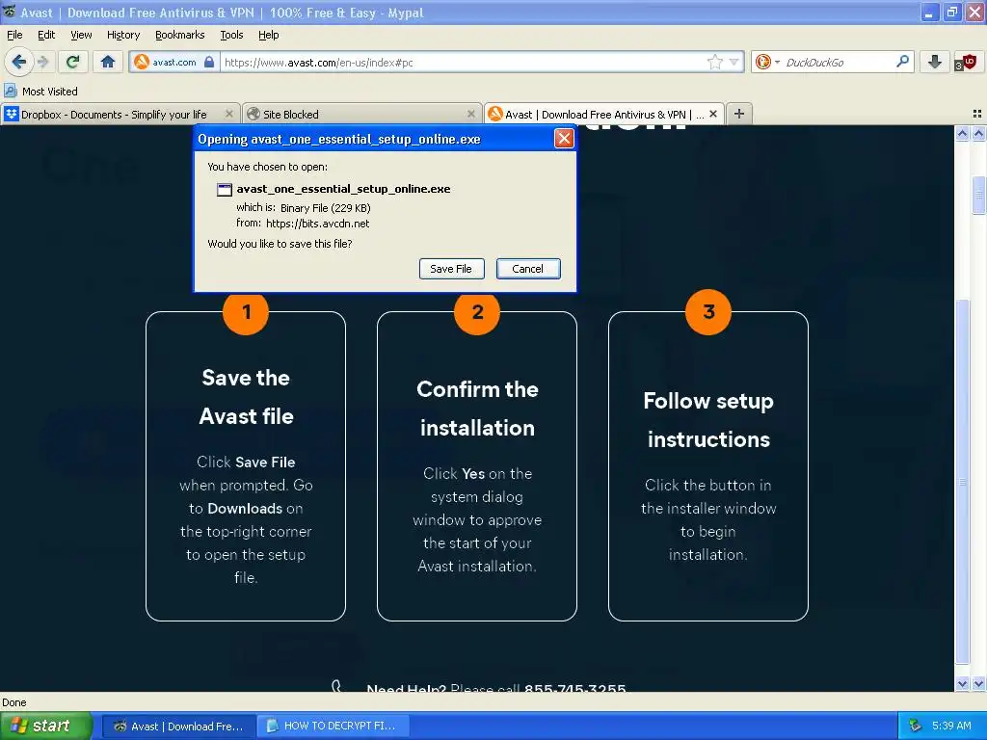Click Binary File (229 KB) text
This screenshot has width=987, height=740.
[x=326, y=208]
